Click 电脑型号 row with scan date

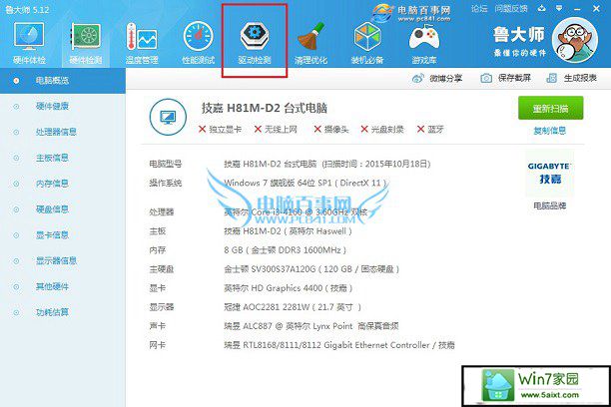(x=290, y=164)
